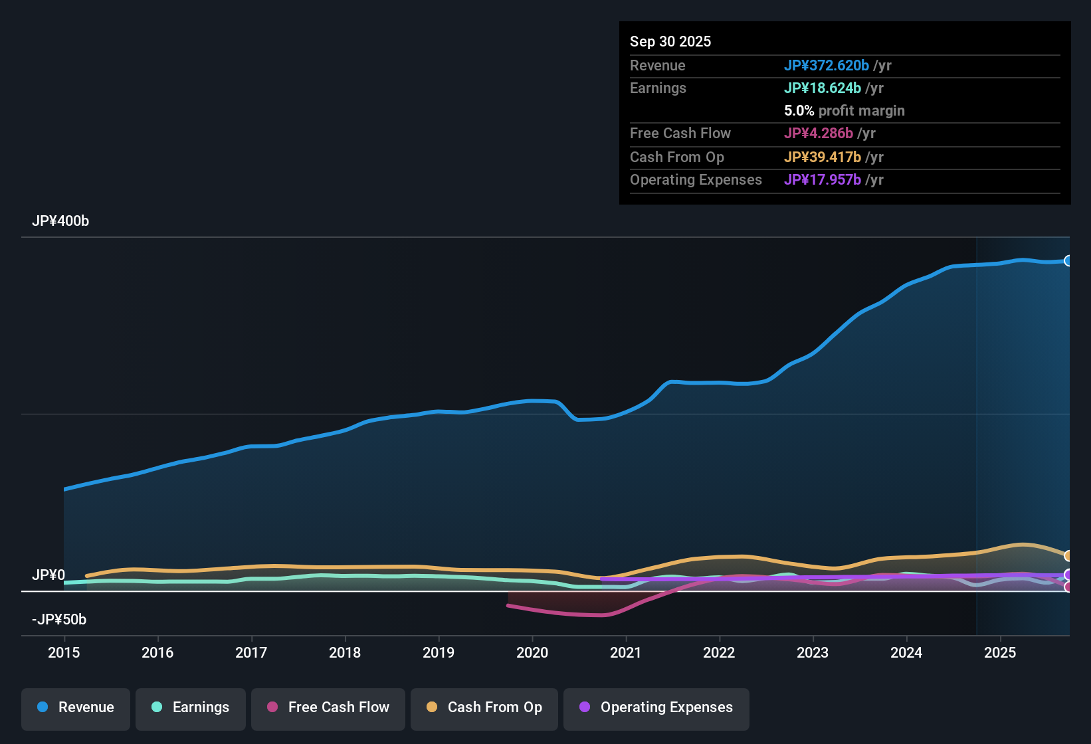
Task: Toggle Operating Expenses series visibility
Action: pos(656,707)
